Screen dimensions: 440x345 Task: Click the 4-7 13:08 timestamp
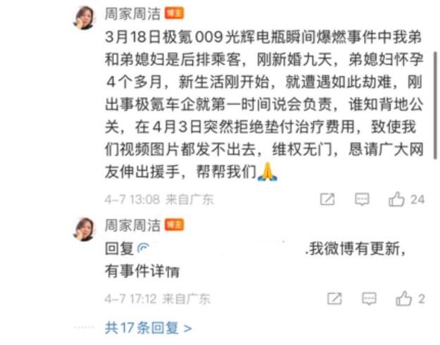coord(132,199)
